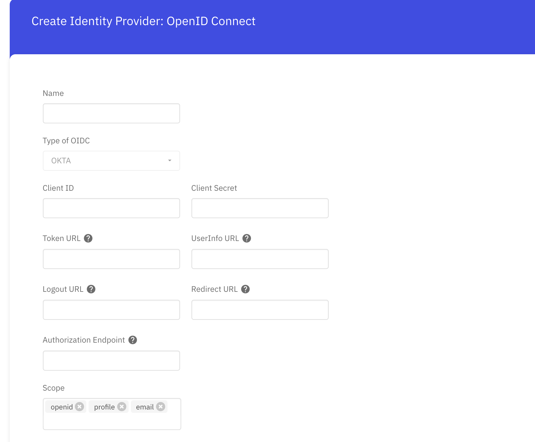Screen dimensions: 535x442
Task: Click the UserInfo URL input field
Action: pyautogui.click(x=259, y=259)
